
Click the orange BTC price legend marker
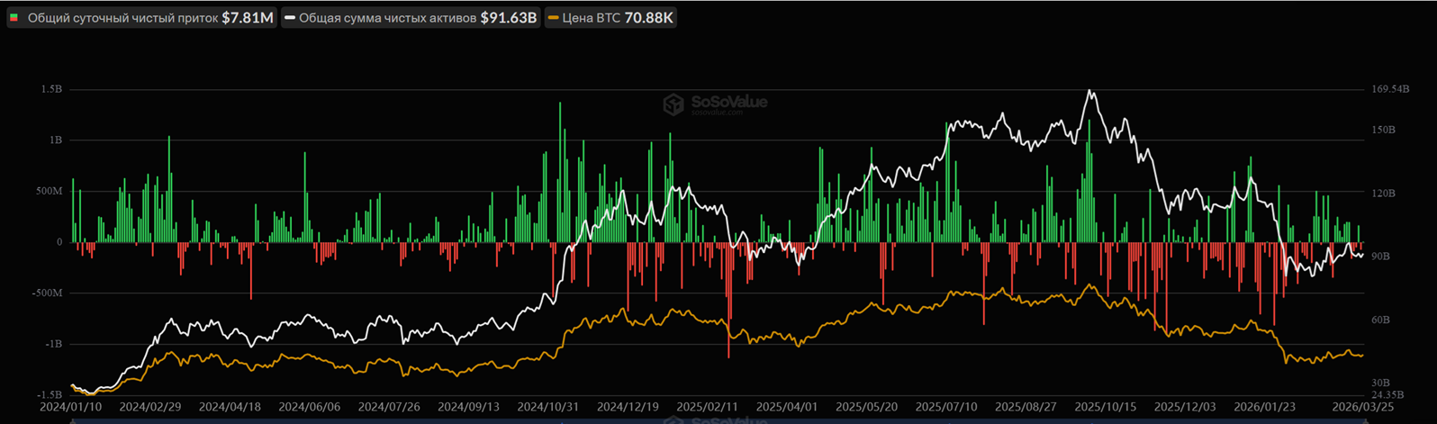tap(554, 18)
